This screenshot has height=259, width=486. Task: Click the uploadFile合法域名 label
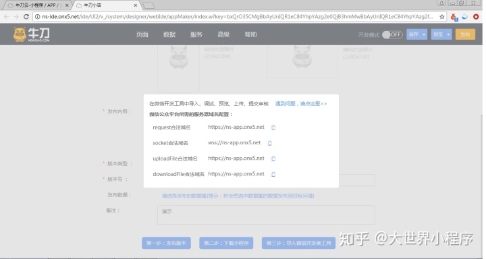point(175,159)
